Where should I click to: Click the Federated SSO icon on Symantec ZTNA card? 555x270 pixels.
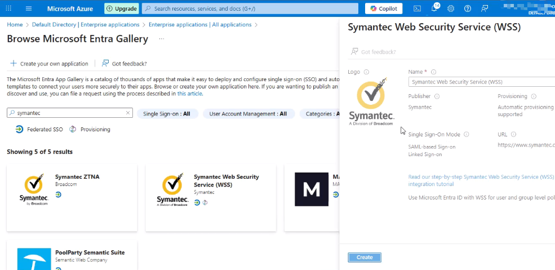point(59,194)
